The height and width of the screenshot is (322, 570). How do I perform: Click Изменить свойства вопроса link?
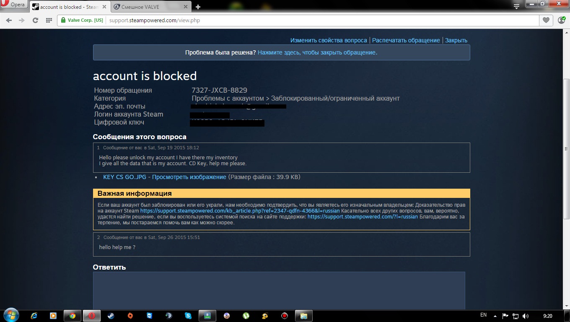pos(329,40)
